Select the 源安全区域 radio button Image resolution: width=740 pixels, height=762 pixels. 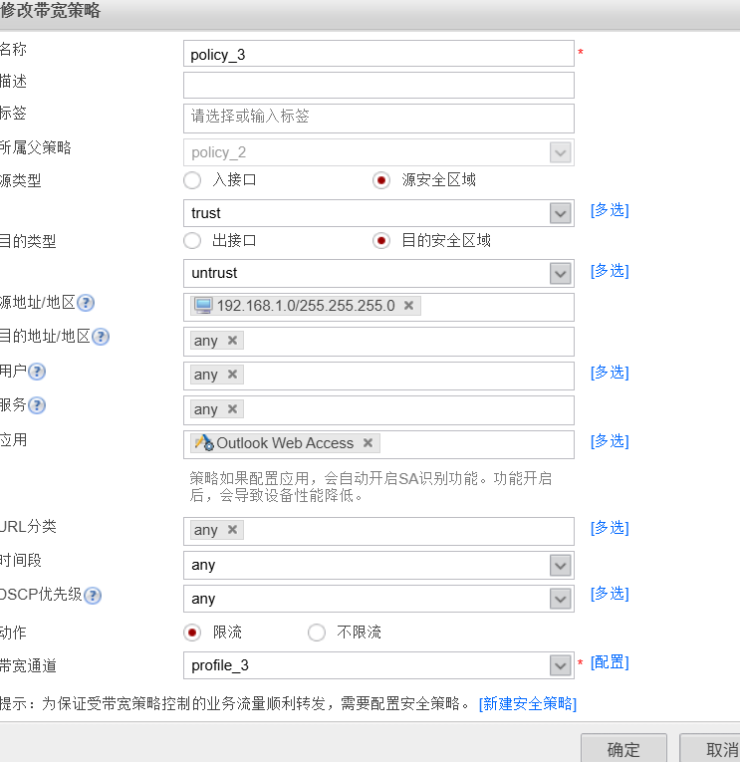pos(381,180)
